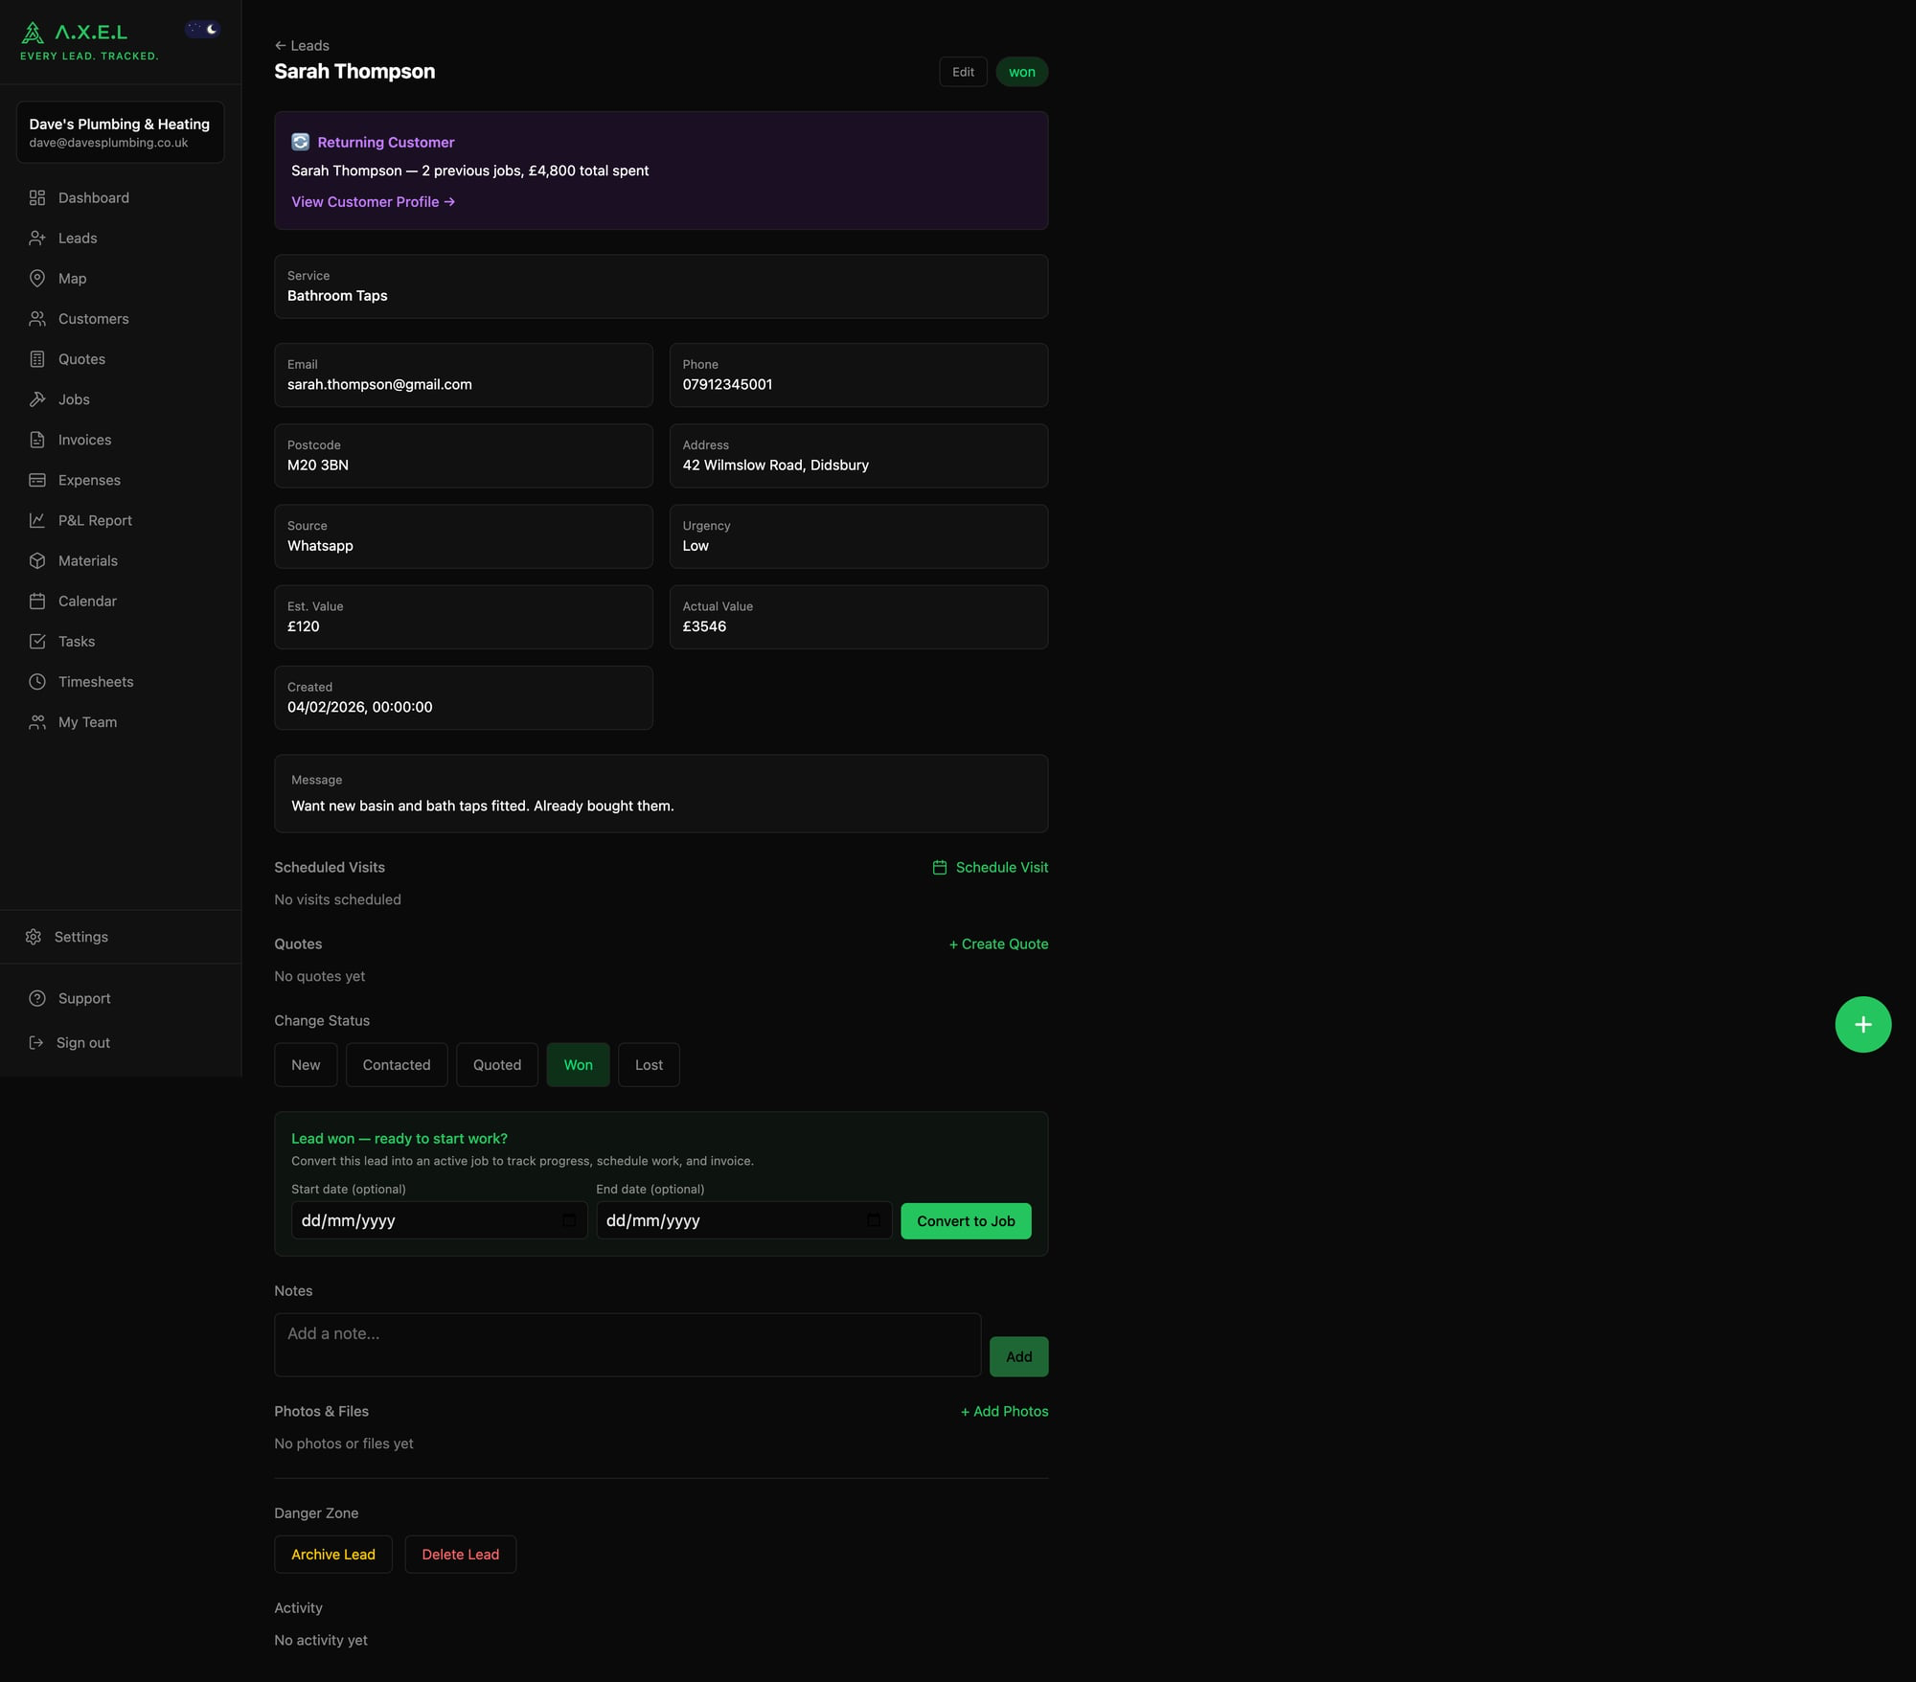Click the green floating plus button
Image resolution: width=1916 pixels, height=1682 pixels.
1863,1024
